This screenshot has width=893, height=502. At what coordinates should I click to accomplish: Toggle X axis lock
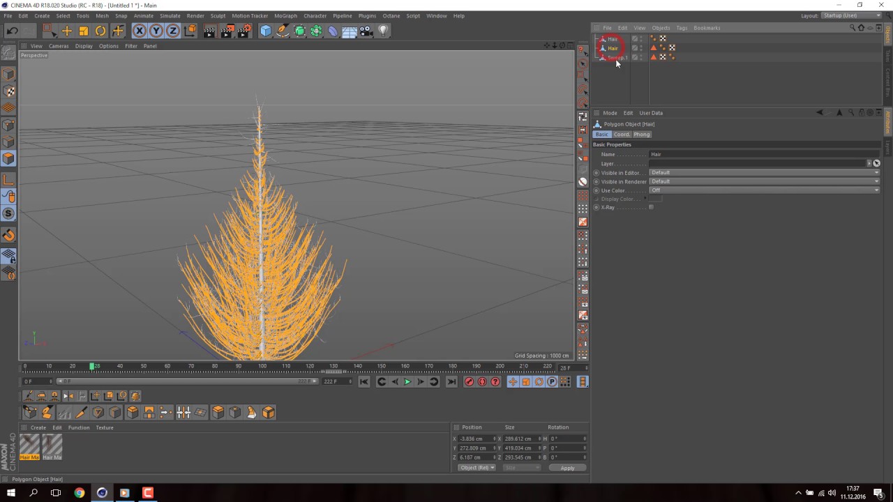click(x=140, y=31)
